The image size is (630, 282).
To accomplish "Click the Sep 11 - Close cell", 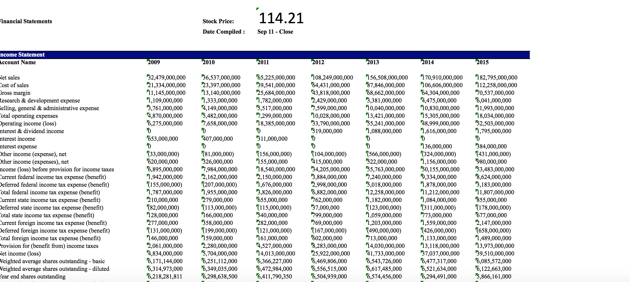I will pos(275,32).
